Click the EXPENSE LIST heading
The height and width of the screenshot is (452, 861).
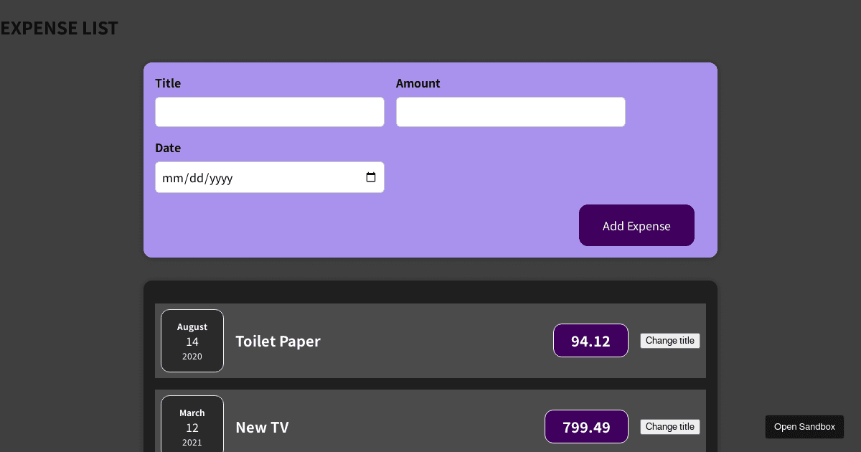[x=59, y=28]
